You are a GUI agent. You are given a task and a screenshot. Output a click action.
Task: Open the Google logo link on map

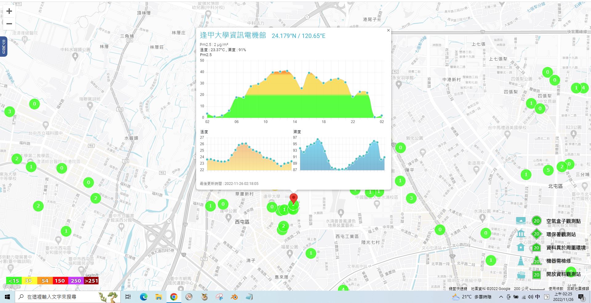[x=12, y=287]
